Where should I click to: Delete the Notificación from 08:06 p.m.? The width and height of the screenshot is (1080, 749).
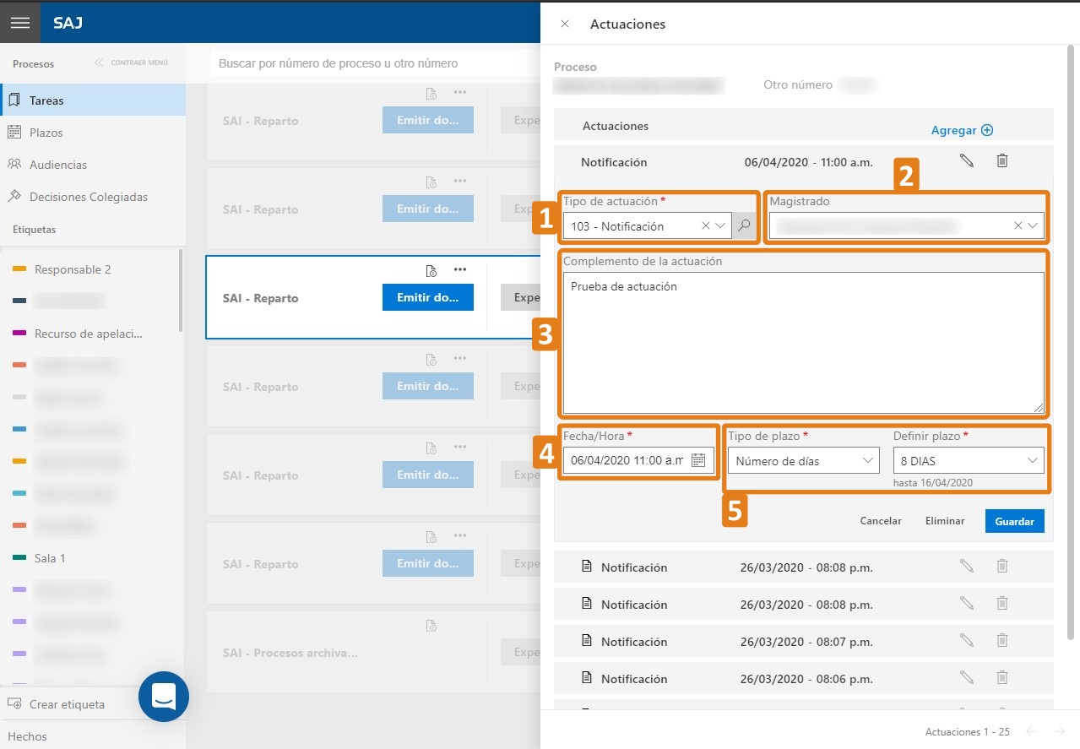click(1002, 677)
